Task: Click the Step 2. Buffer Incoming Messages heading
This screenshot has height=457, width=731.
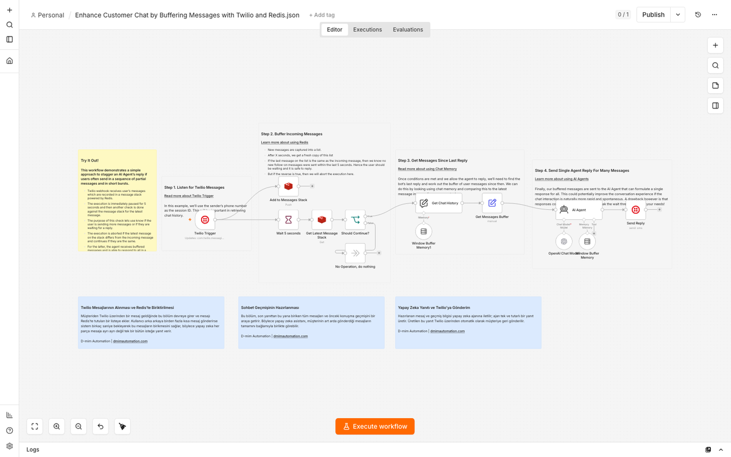Action: (x=292, y=134)
